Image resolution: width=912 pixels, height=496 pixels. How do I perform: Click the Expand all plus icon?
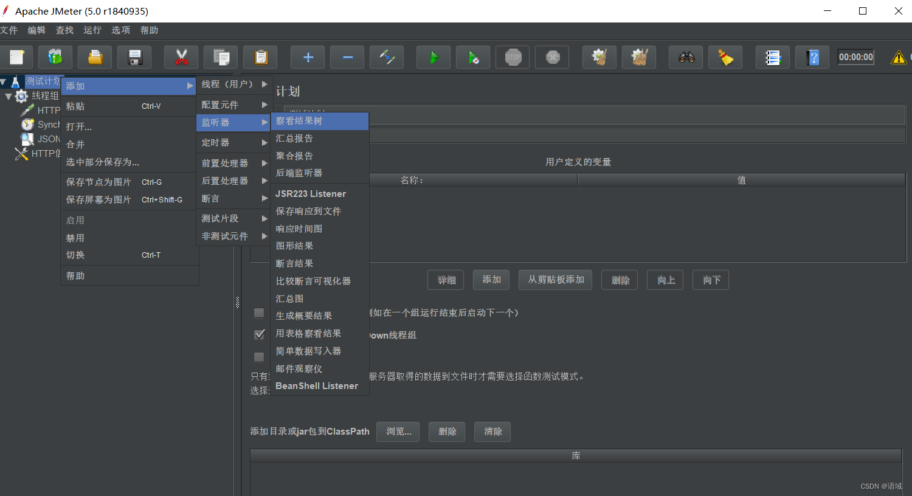pos(308,57)
